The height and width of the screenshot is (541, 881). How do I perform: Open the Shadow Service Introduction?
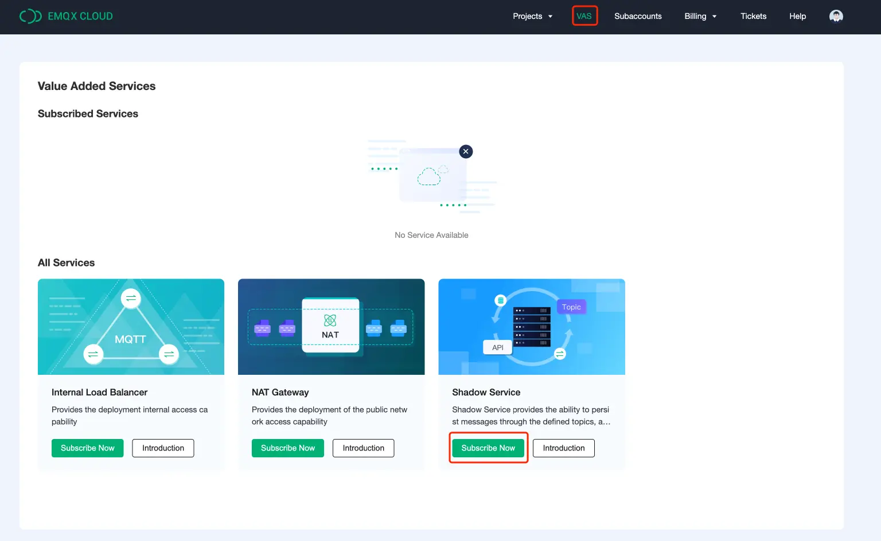click(x=563, y=448)
